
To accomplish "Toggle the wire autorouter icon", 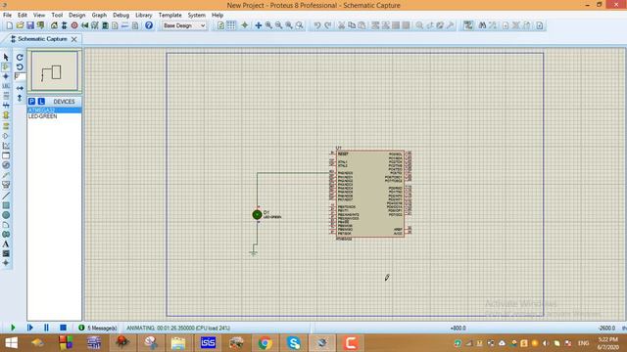I will coord(468,25).
